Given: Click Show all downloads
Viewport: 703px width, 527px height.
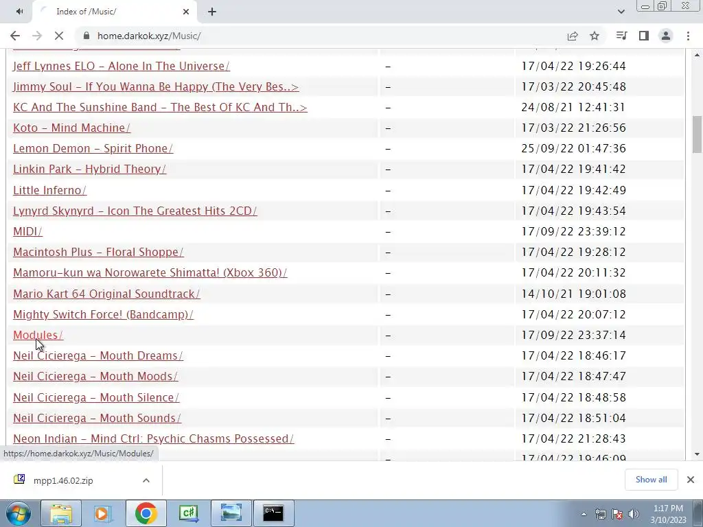Looking at the screenshot, I should point(651,480).
